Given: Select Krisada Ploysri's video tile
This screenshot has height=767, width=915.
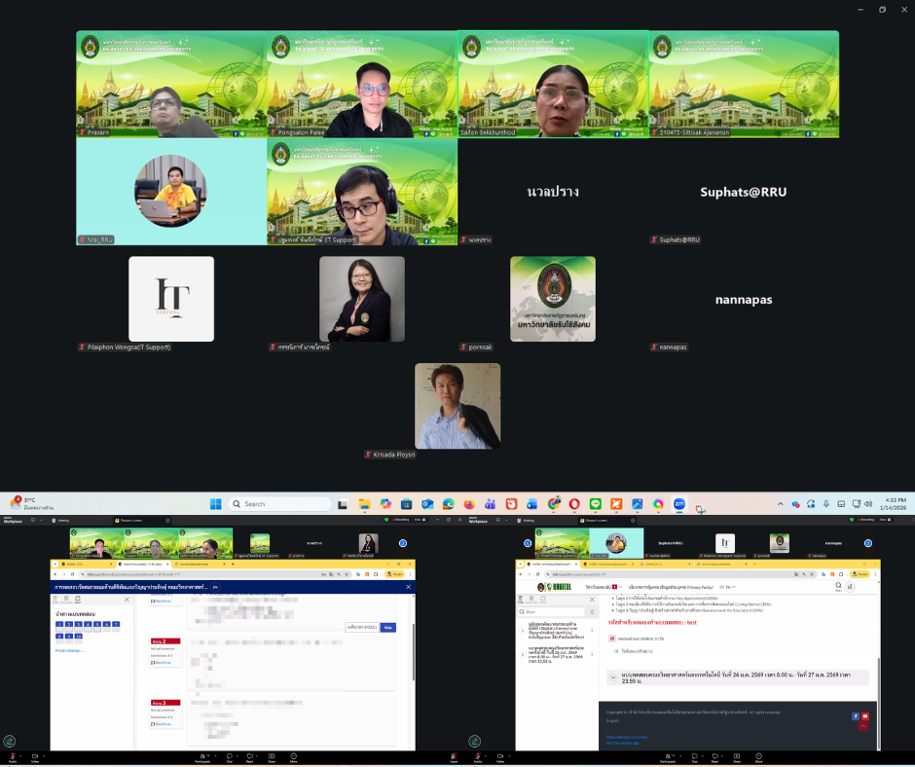Looking at the screenshot, I should coord(457,406).
